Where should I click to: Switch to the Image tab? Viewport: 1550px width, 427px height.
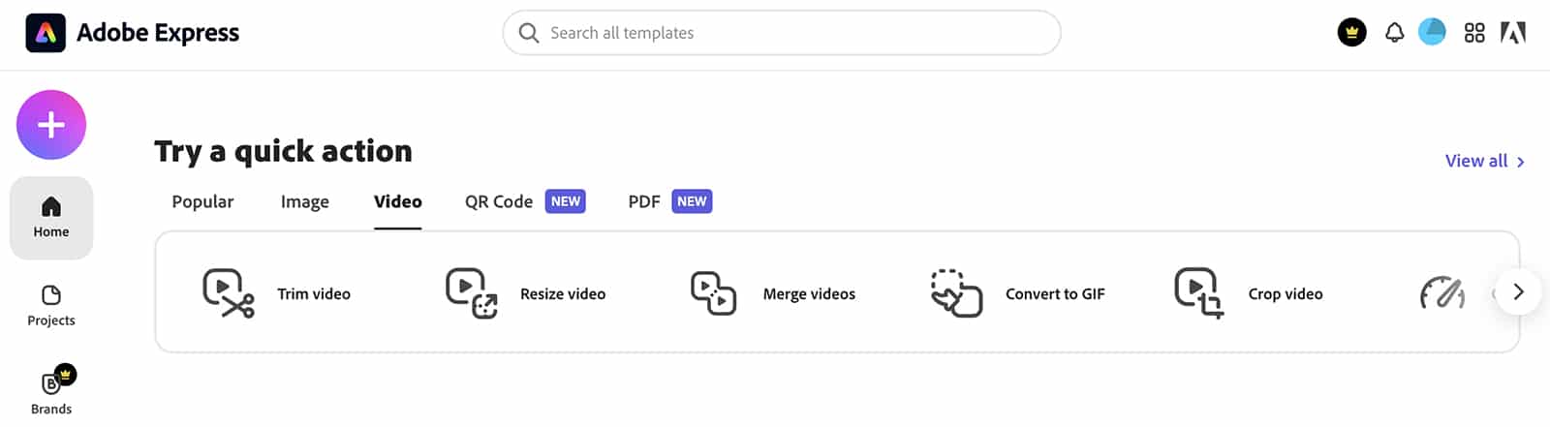click(x=304, y=201)
